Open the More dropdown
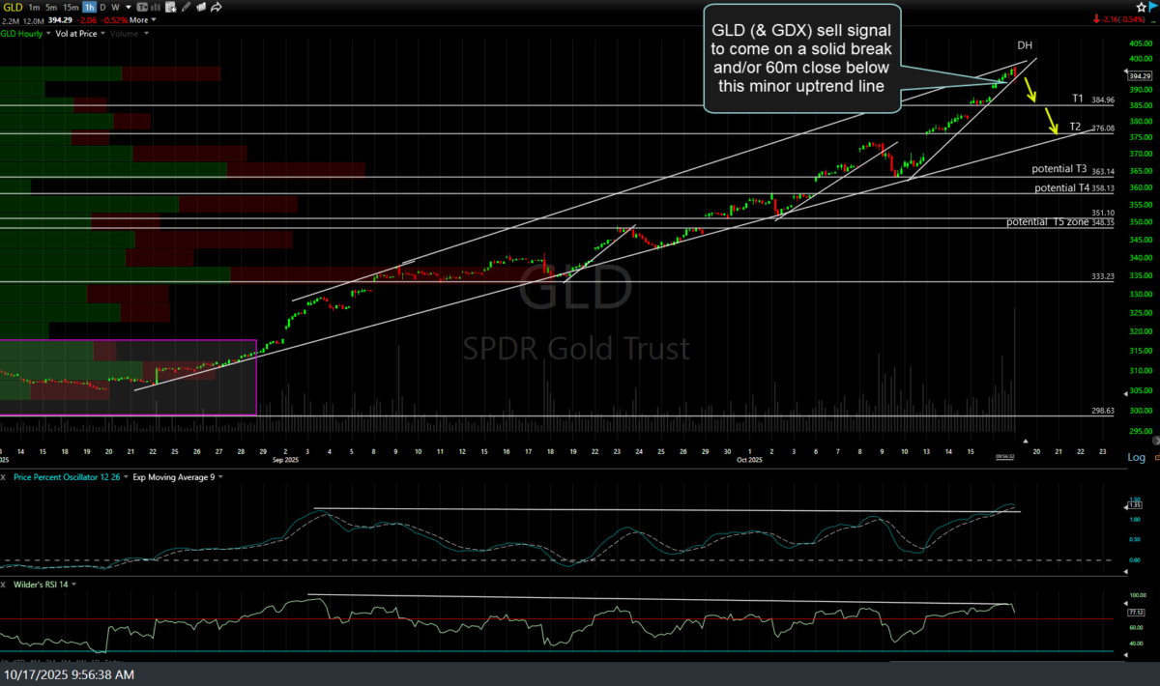Image resolution: width=1160 pixels, height=686 pixels. [142, 19]
